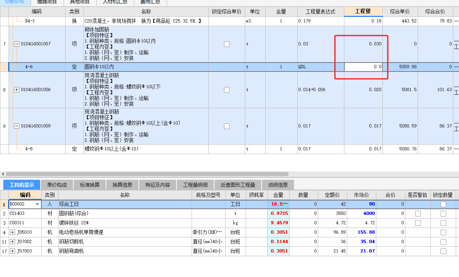The width and height of the screenshot is (459, 277).
Task: Switch to the 人材机汇总 top tab
Action: pyautogui.click(x=115, y=2)
